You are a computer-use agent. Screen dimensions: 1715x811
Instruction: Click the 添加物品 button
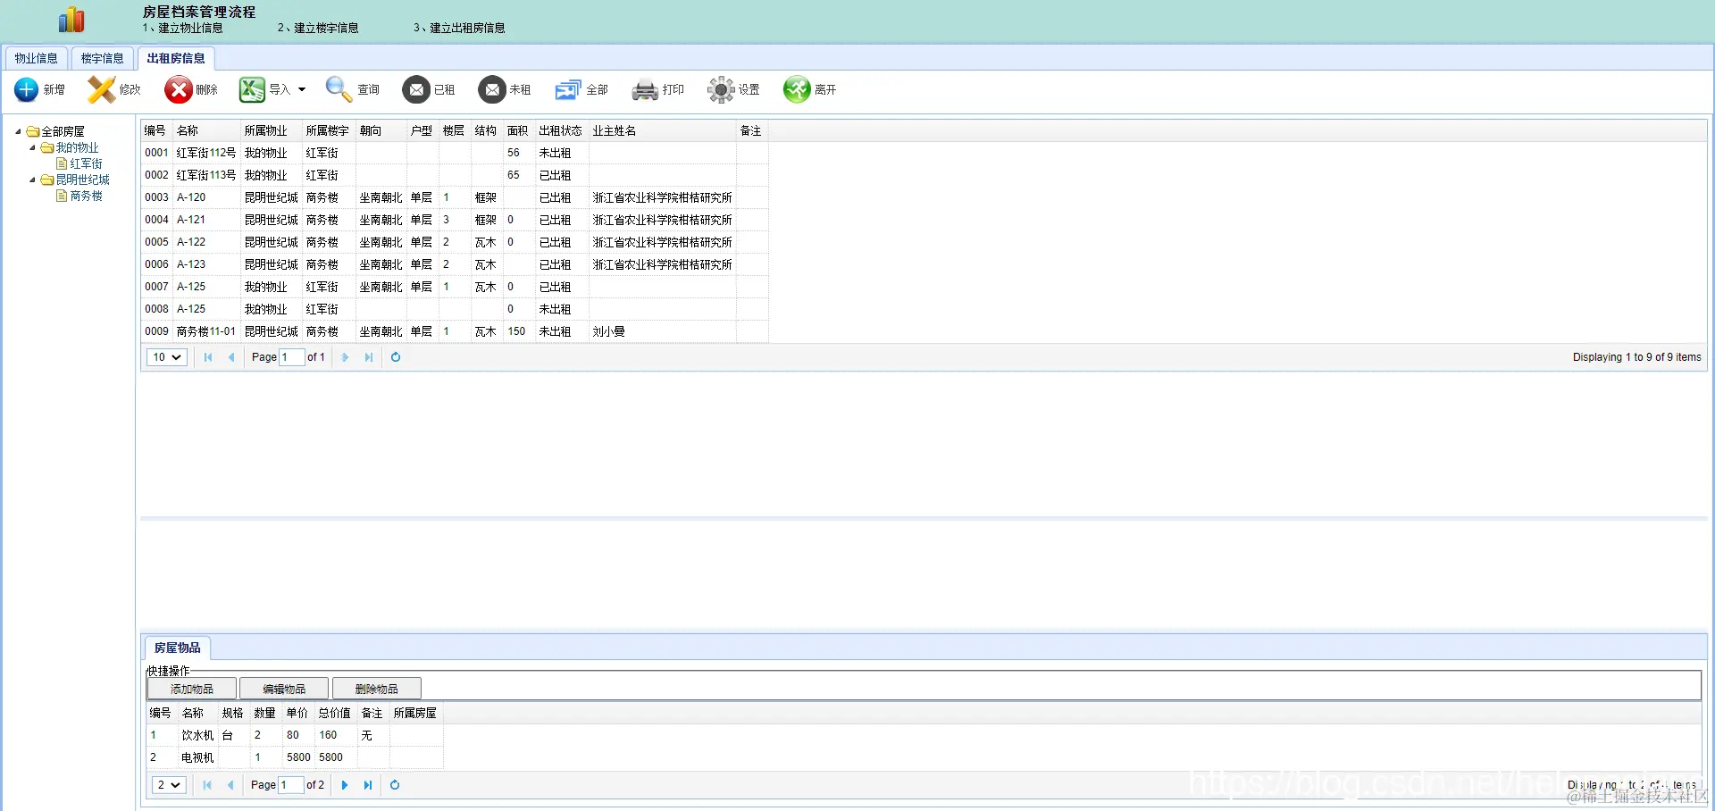point(192,689)
